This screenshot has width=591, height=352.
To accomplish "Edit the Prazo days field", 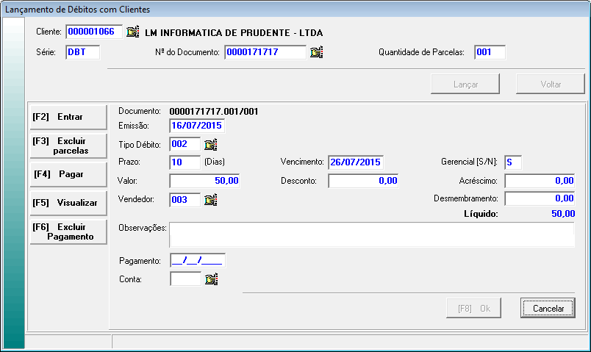I will [x=185, y=162].
